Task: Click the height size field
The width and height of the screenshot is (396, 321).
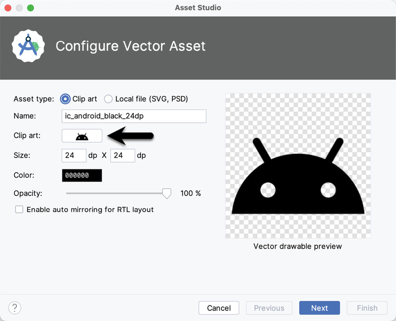Action: pos(122,155)
